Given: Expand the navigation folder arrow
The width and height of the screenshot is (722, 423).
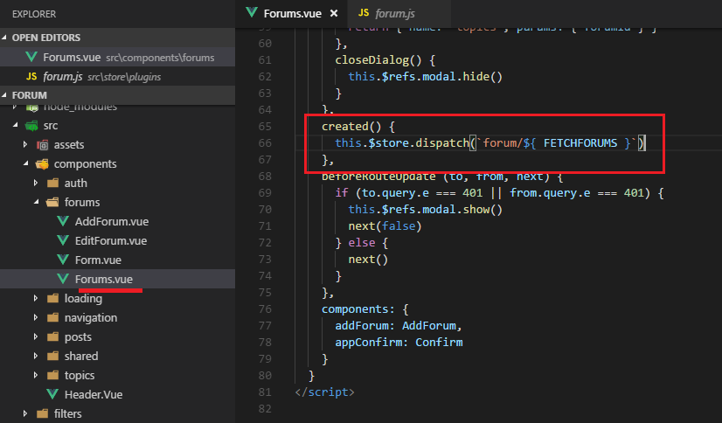Looking at the screenshot, I should [x=36, y=317].
